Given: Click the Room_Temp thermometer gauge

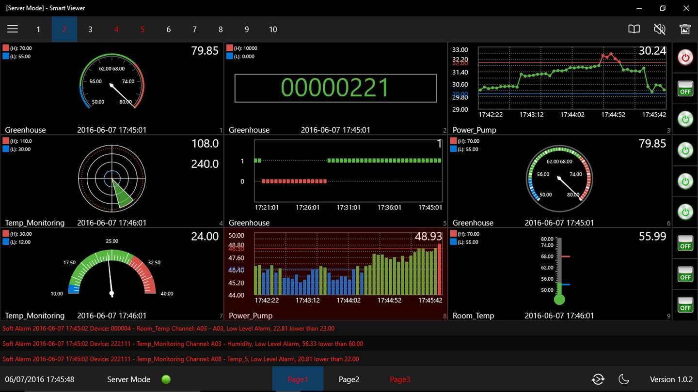Looking at the screenshot, I should [x=559, y=271].
